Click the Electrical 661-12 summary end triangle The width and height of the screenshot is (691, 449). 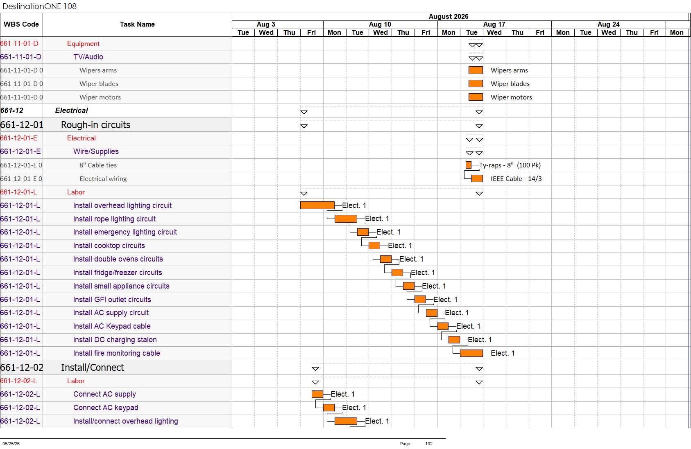coord(479,112)
